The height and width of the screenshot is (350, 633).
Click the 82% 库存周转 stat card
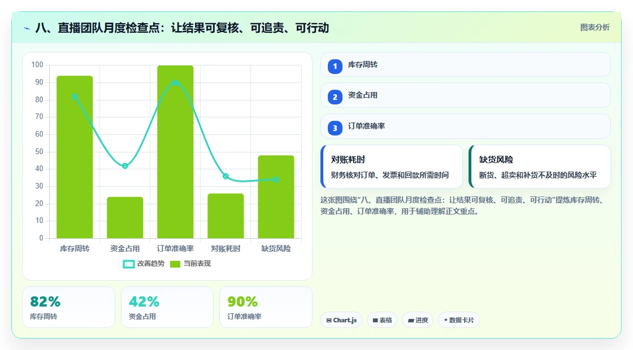[68, 307]
